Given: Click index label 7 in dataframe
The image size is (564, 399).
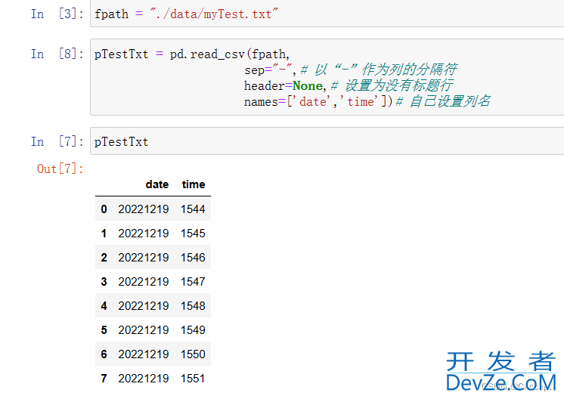Looking at the screenshot, I should [x=104, y=378].
